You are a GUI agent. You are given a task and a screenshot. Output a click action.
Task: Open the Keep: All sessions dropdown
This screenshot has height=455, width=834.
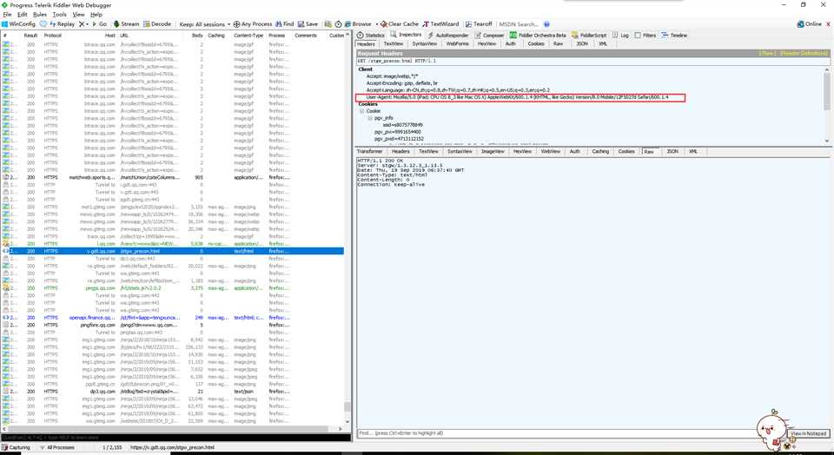pos(205,24)
